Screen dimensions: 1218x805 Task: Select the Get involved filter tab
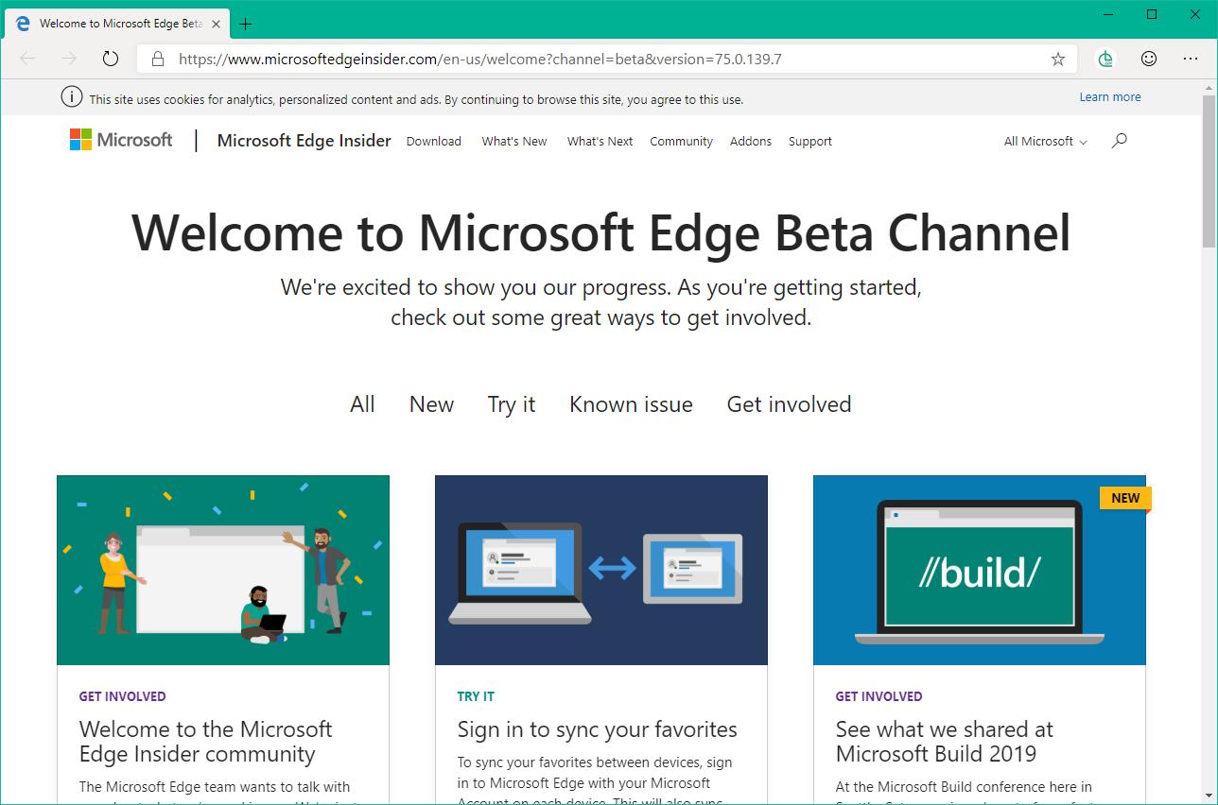pyautogui.click(x=789, y=404)
